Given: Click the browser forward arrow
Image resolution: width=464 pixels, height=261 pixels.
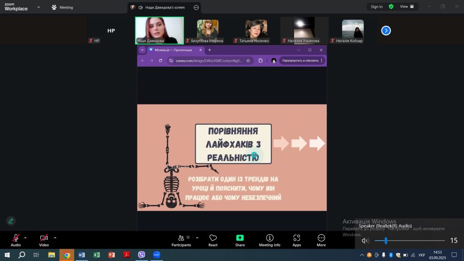Looking at the screenshot, I should pos(151,60).
